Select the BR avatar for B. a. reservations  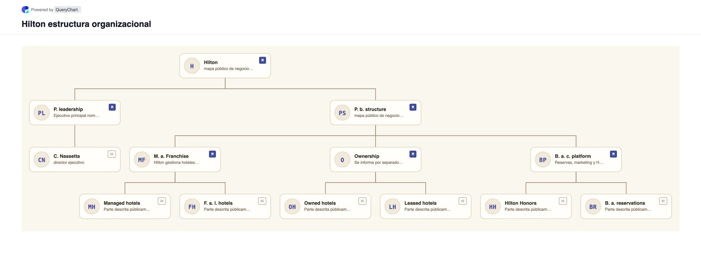593,206
